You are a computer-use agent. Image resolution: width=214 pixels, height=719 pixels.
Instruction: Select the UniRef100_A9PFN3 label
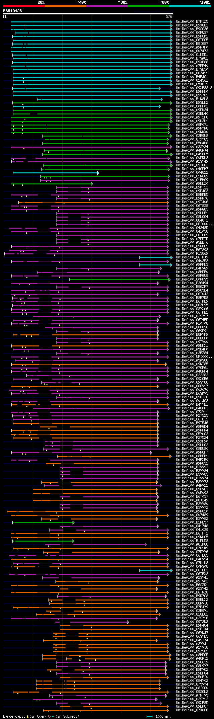click(192, 264)
